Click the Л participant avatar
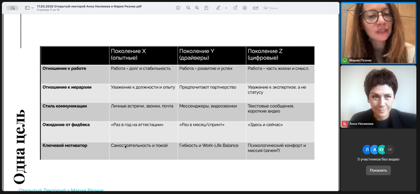 367,149
